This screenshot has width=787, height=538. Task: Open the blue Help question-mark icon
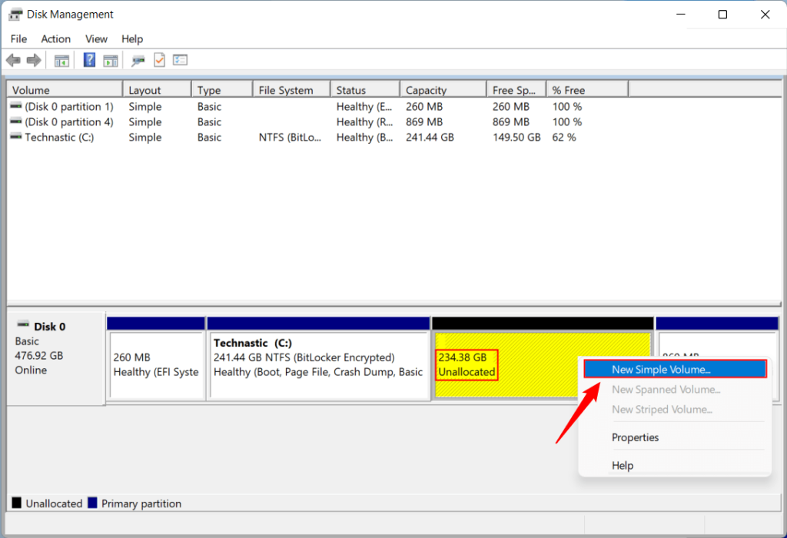(89, 60)
